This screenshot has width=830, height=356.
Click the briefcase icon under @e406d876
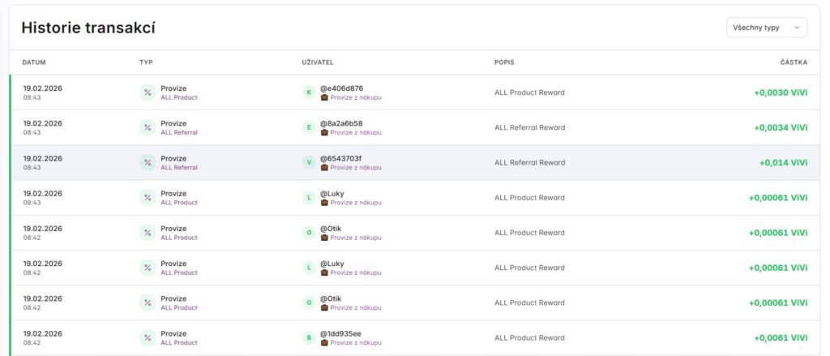(x=324, y=97)
